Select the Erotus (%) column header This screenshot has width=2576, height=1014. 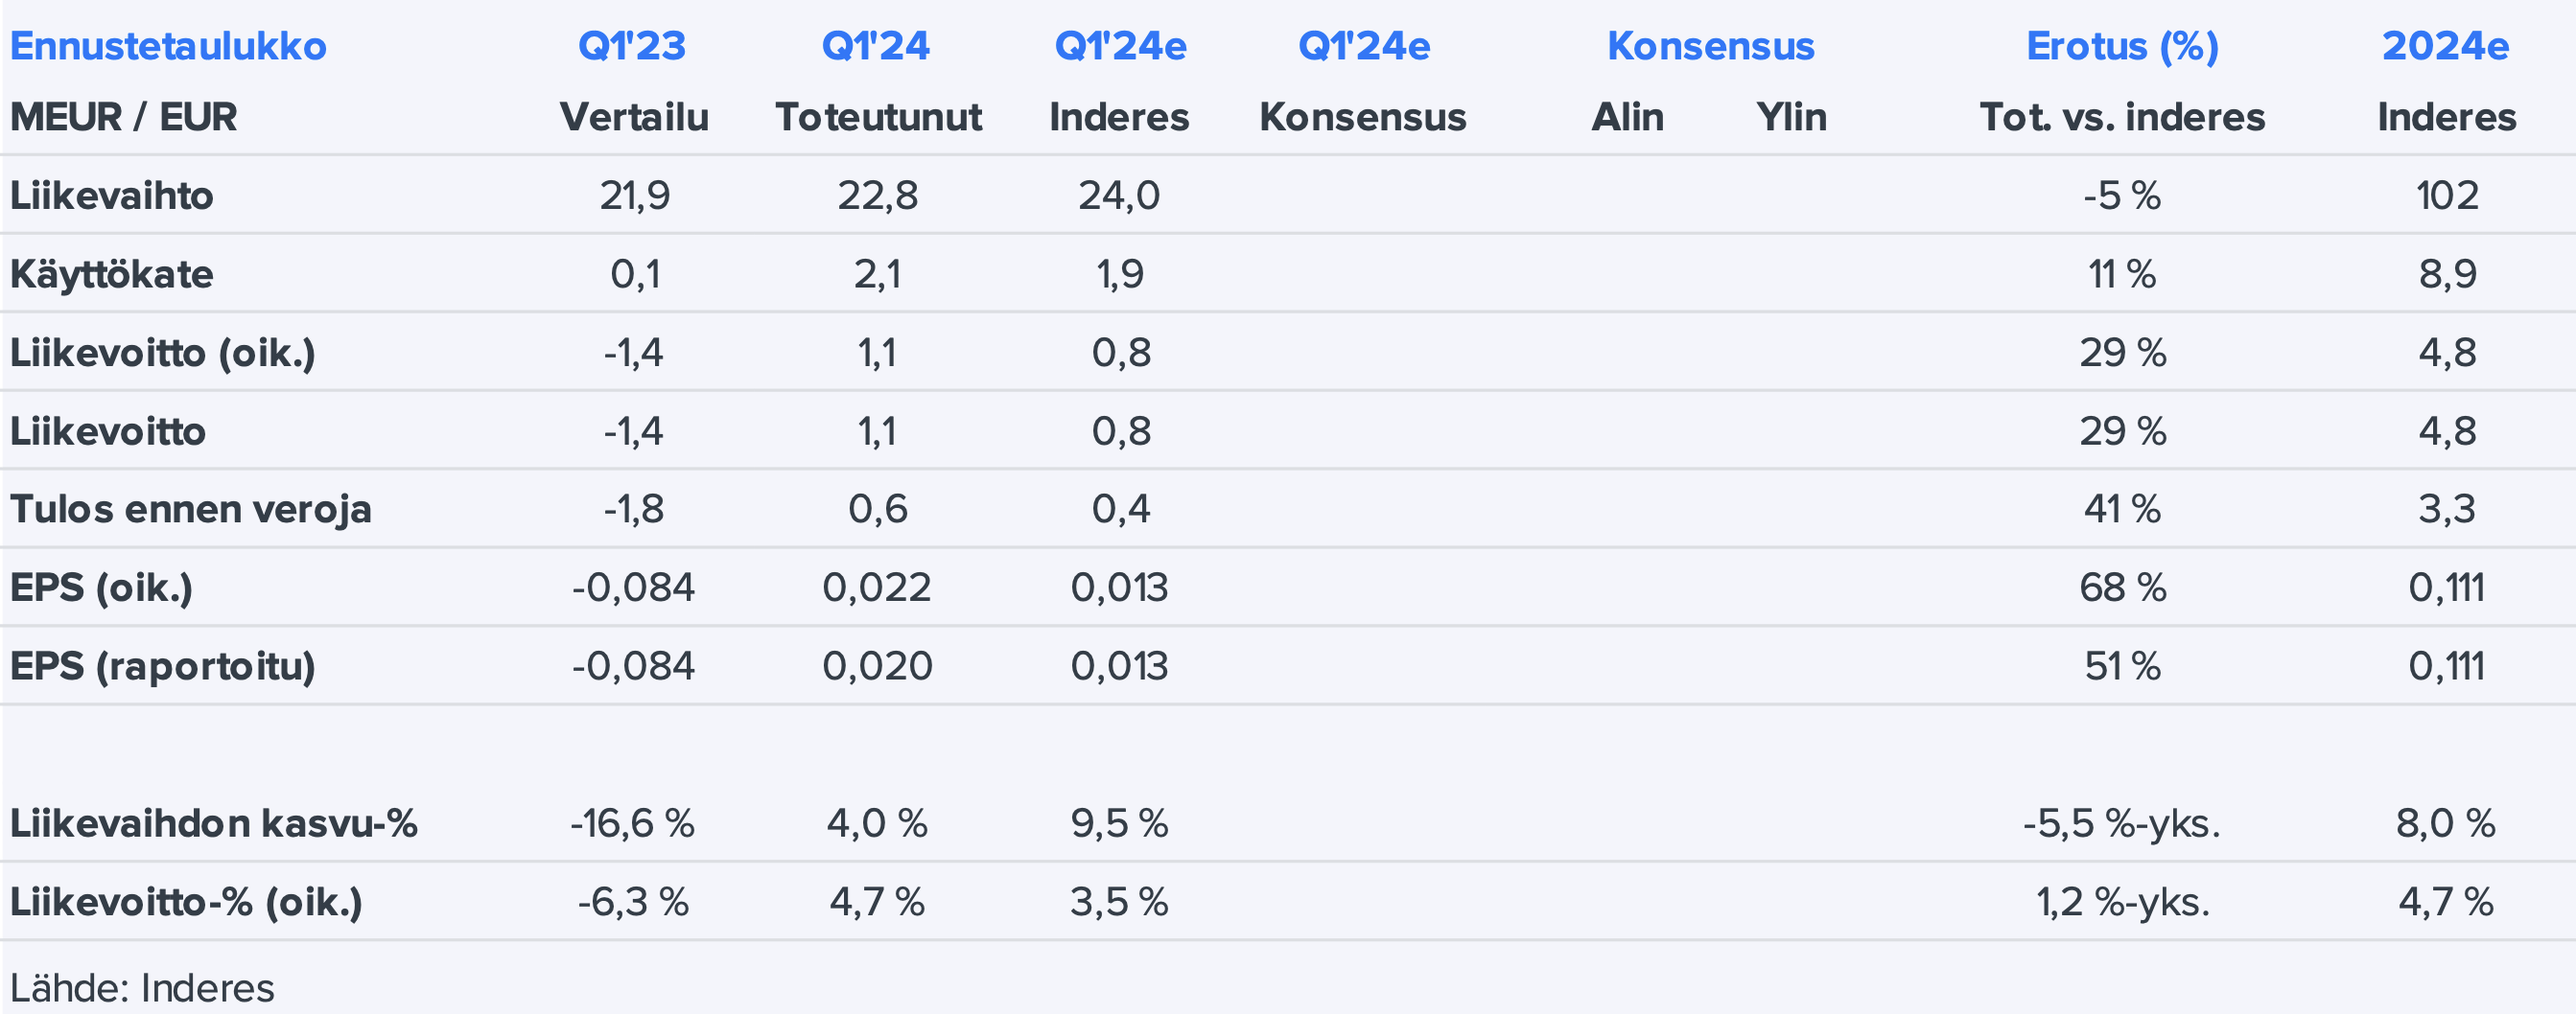tap(2122, 46)
